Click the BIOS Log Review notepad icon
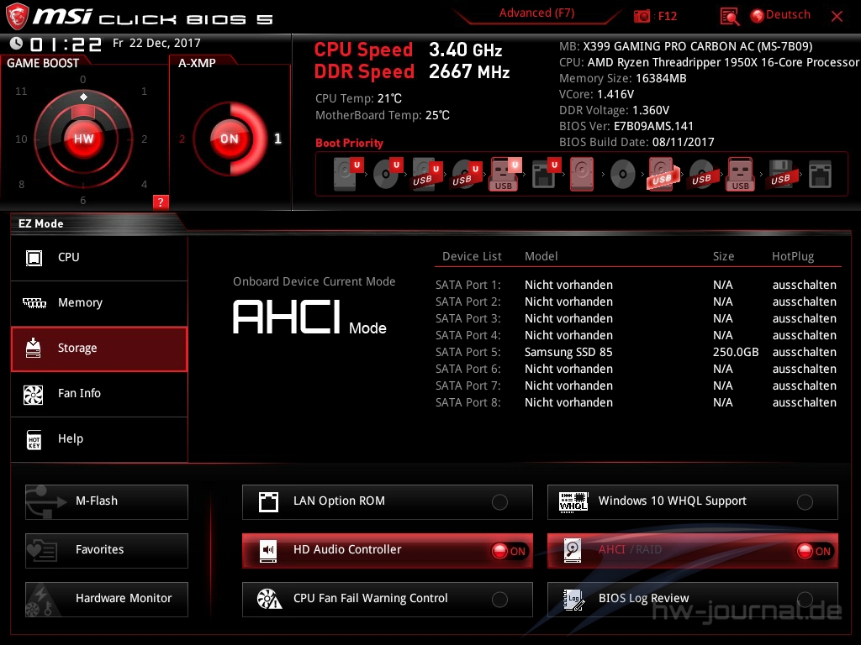Viewport: 861px width, 645px height. click(x=573, y=600)
